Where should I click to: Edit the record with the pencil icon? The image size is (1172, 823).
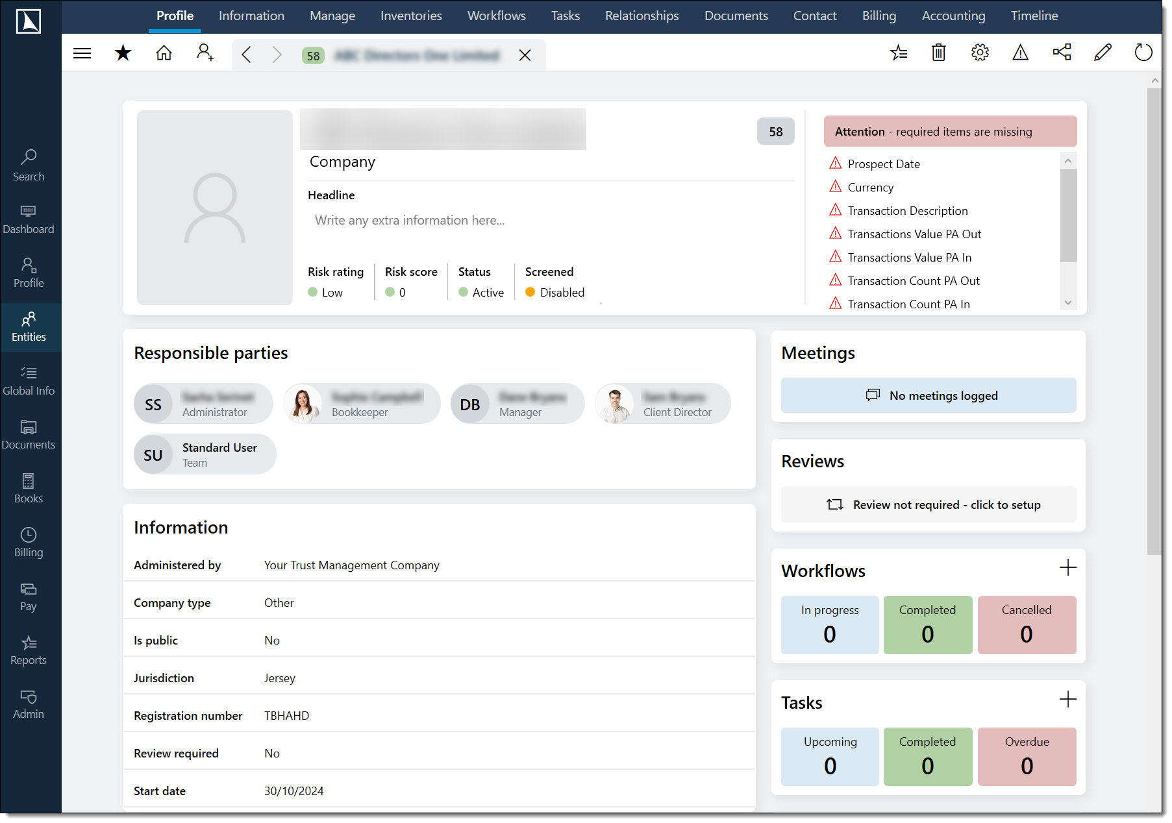click(1103, 53)
